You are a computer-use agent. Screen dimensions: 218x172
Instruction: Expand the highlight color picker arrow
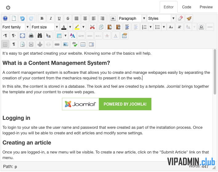click(84, 27)
